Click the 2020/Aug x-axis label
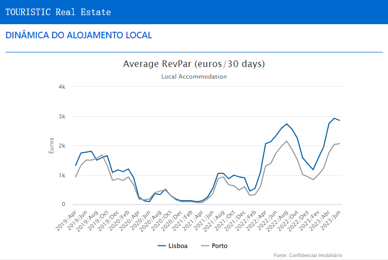Viewport: 388px width, 260px height. [150, 221]
